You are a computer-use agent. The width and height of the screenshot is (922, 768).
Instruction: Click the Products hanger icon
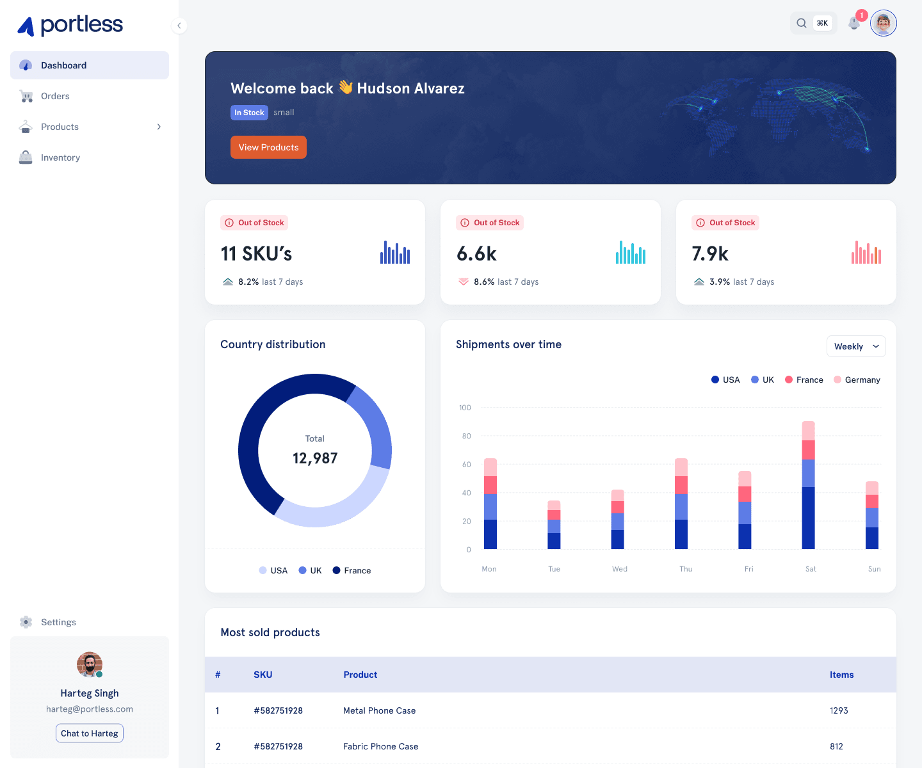tap(26, 127)
